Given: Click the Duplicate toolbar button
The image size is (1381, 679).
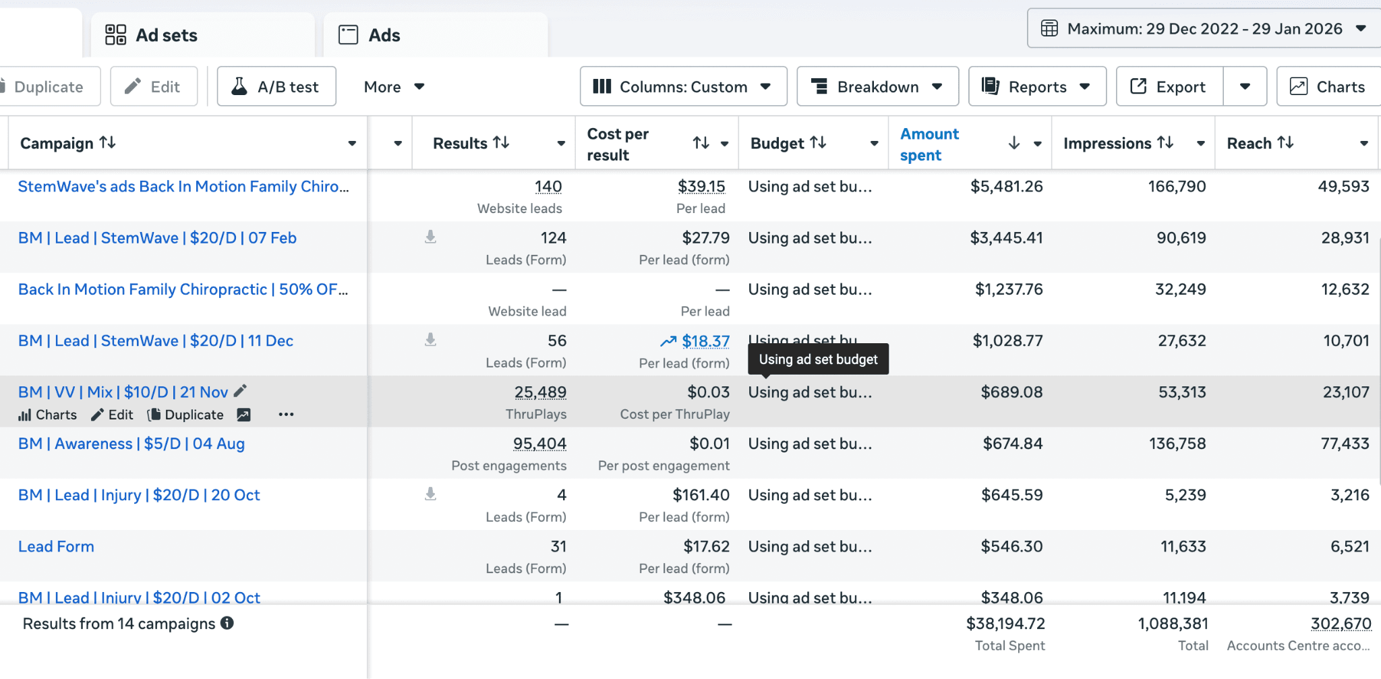Looking at the screenshot, I should (x=49, y=86).
